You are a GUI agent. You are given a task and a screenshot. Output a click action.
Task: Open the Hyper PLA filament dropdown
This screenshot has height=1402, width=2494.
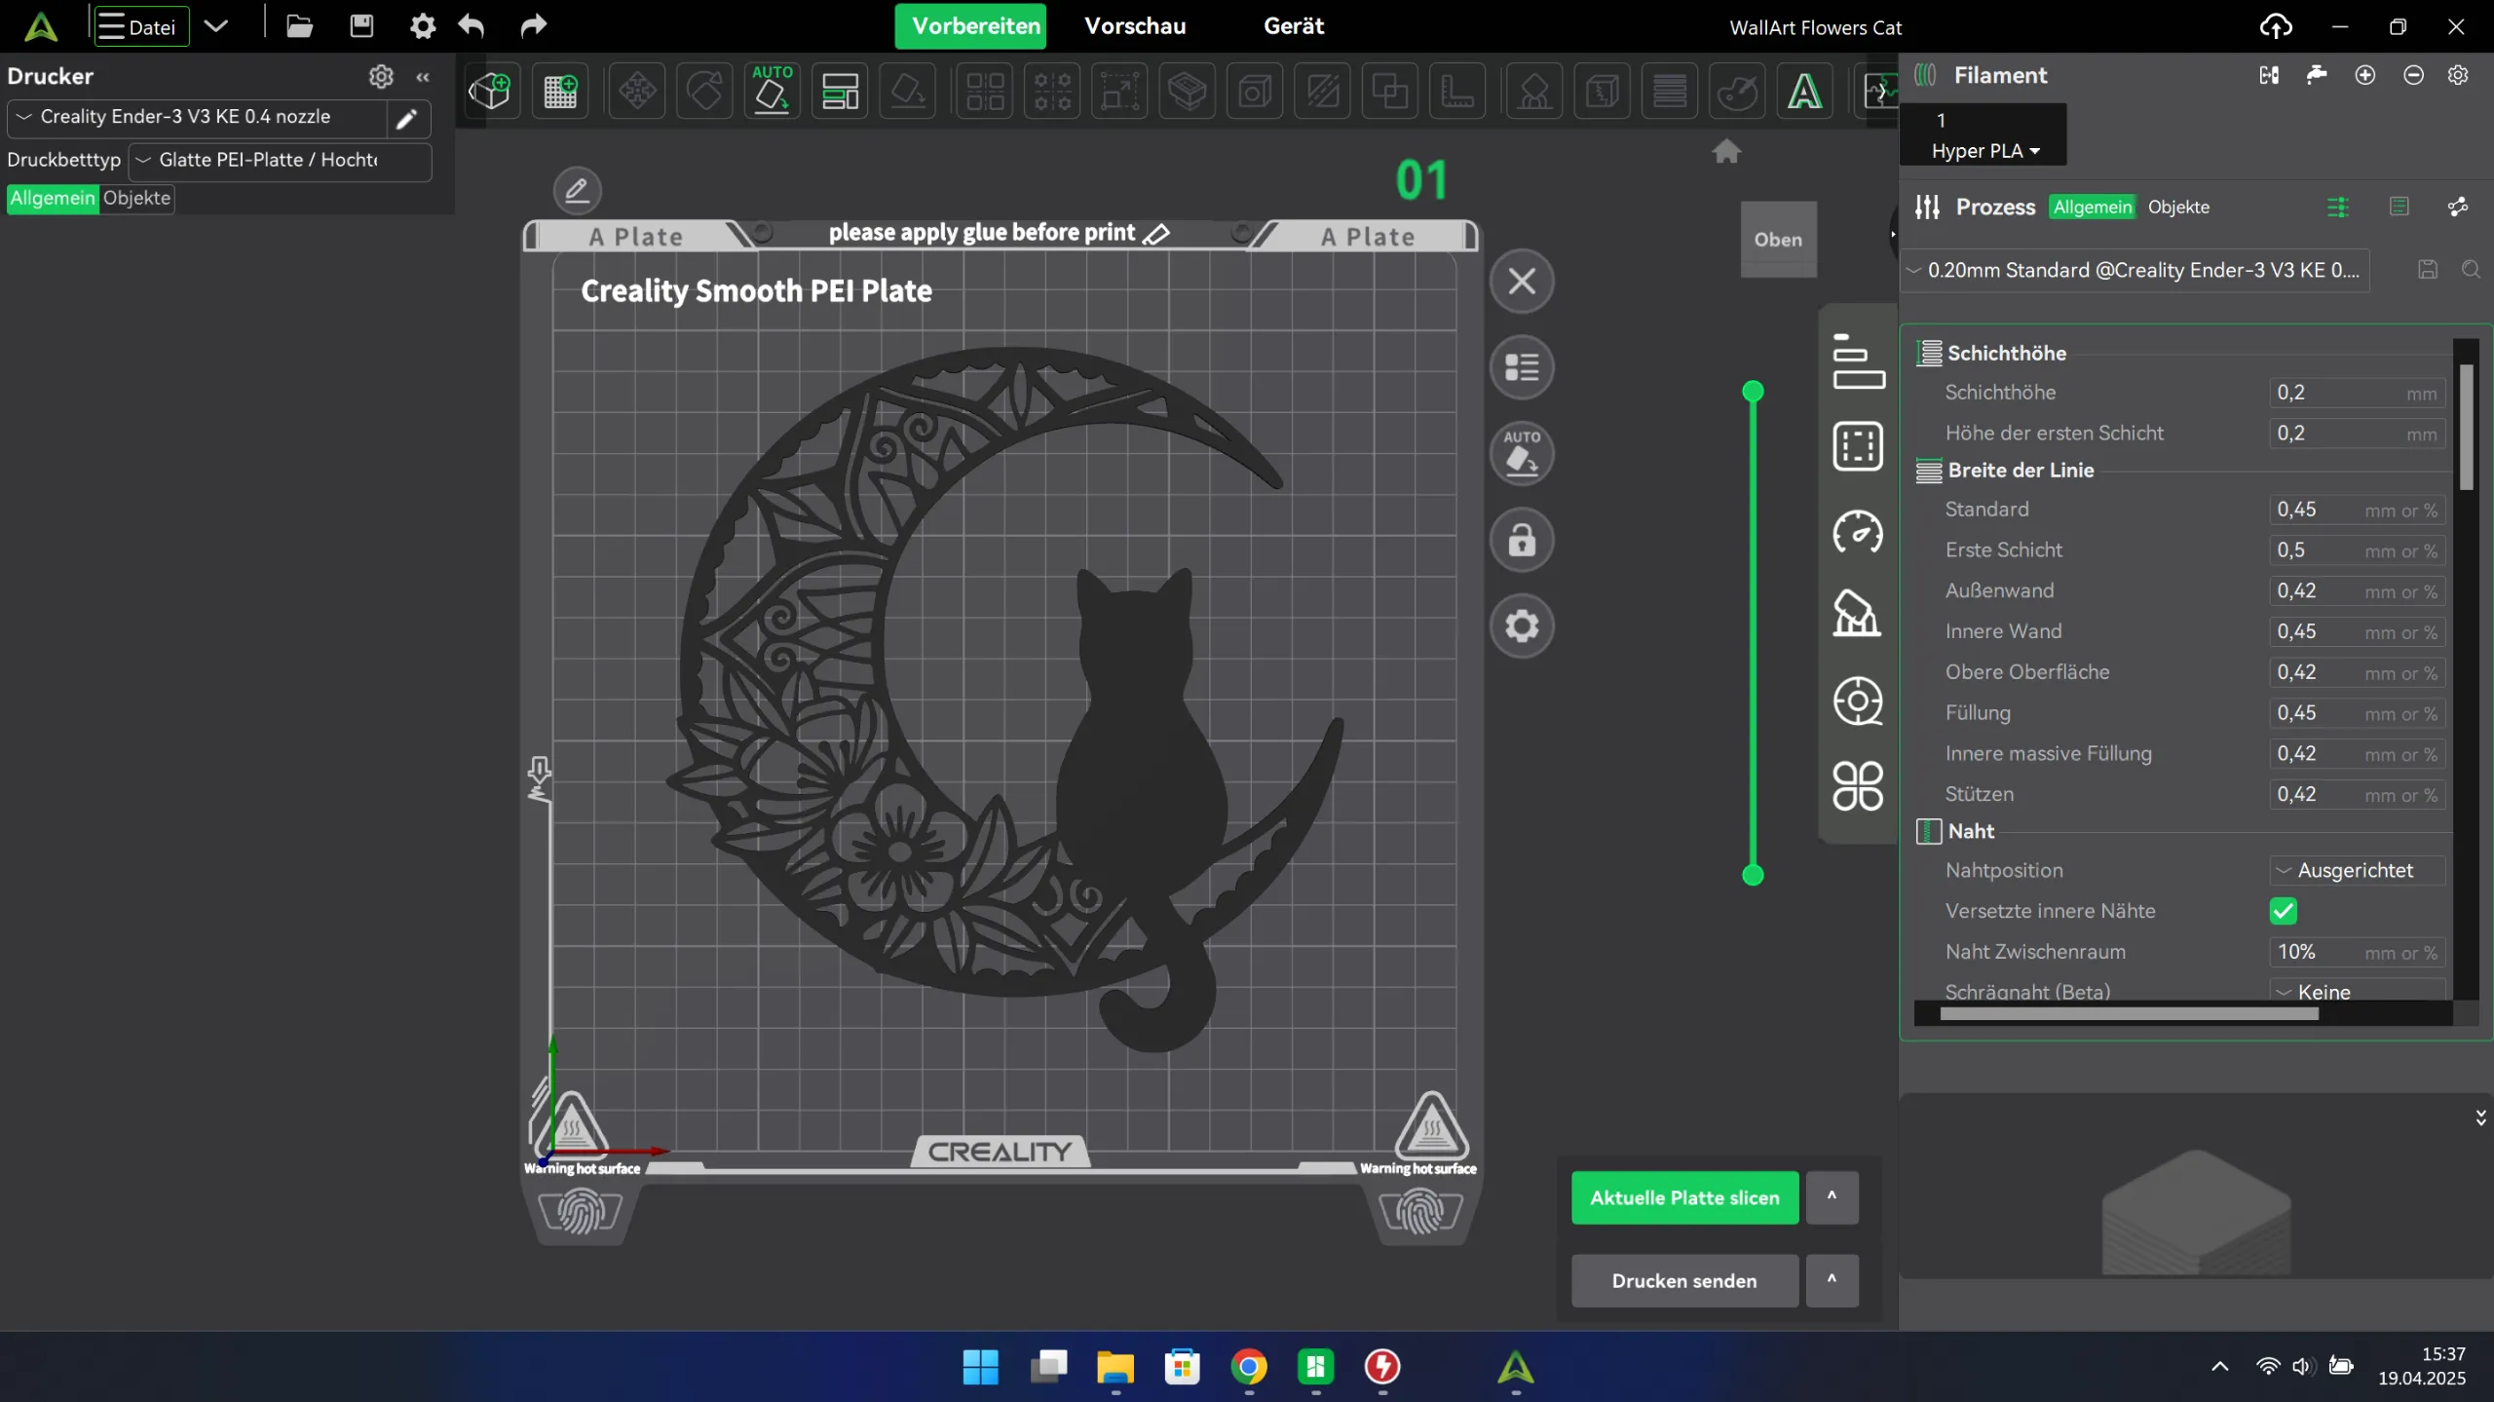[x=1983, y=151]
